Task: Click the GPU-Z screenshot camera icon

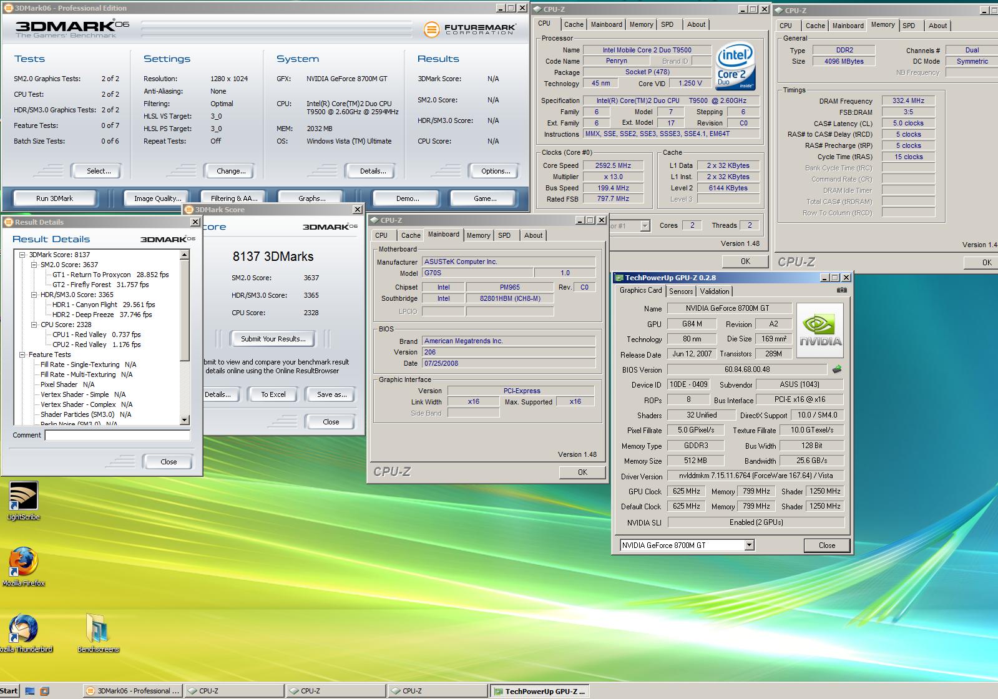Action: (841, 290)
